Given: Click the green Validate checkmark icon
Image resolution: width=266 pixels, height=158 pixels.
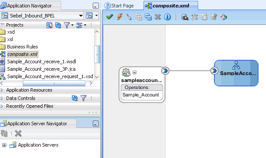Looking at the screenshot, I should (109, 17).
